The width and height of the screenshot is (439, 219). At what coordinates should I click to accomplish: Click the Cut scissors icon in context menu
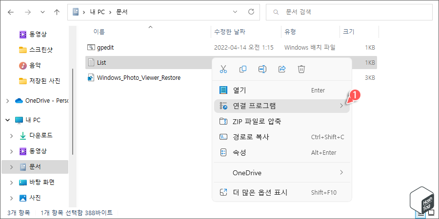223,69
